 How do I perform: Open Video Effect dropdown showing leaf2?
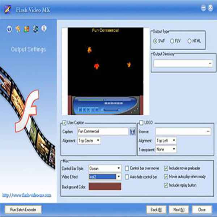[x=105, y=177]
